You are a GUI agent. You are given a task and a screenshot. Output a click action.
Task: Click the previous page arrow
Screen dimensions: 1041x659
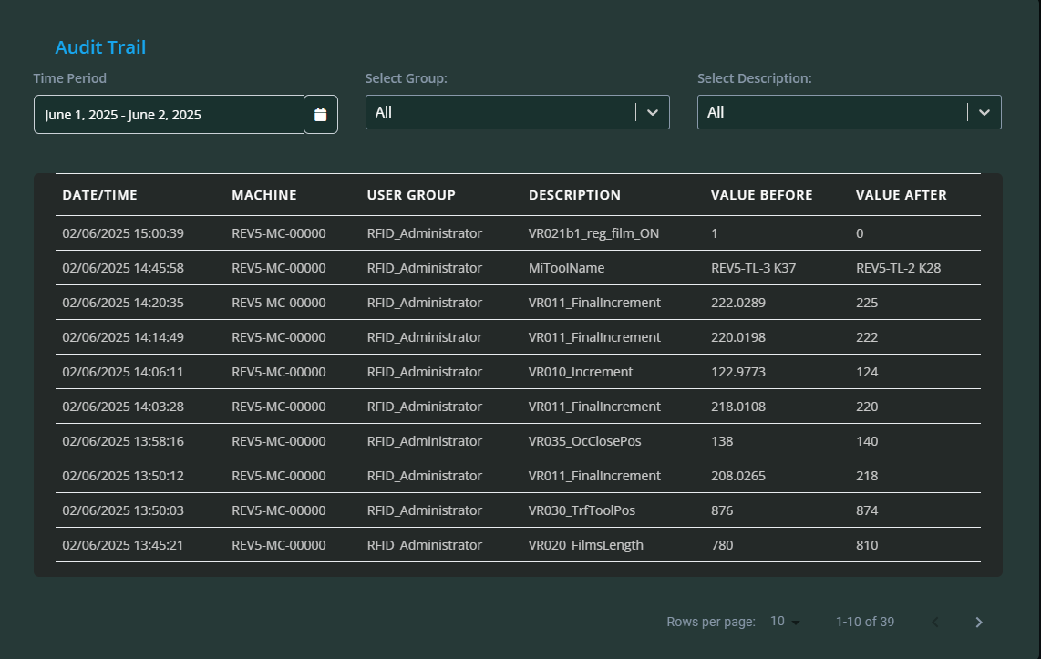click(935, 622)
